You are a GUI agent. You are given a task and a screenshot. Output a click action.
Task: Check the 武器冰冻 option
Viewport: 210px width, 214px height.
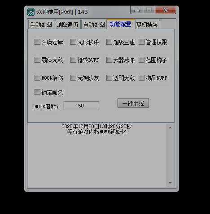[x=109, y=60]
